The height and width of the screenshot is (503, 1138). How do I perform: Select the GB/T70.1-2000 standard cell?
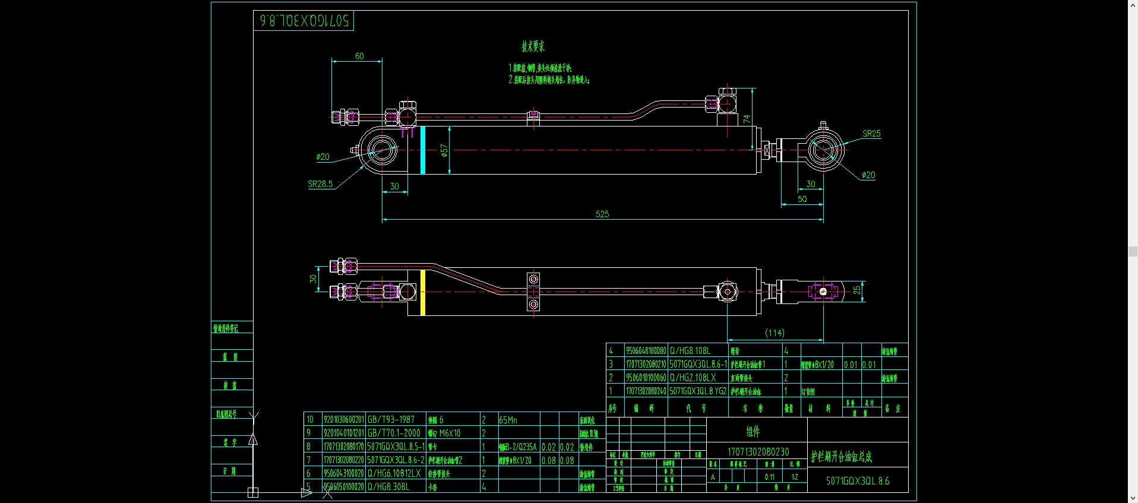396,433
